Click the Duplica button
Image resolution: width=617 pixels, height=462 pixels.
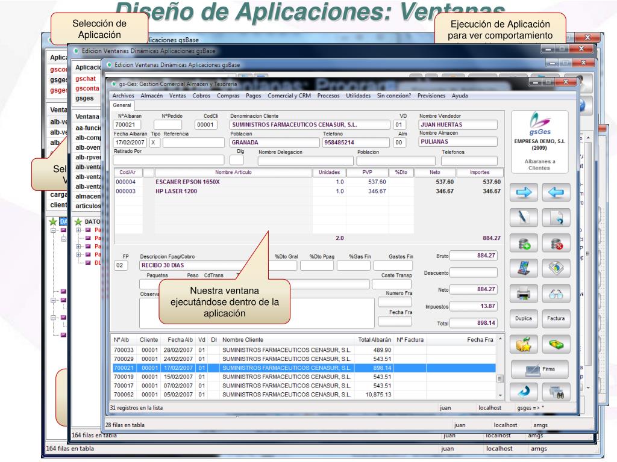524,319
